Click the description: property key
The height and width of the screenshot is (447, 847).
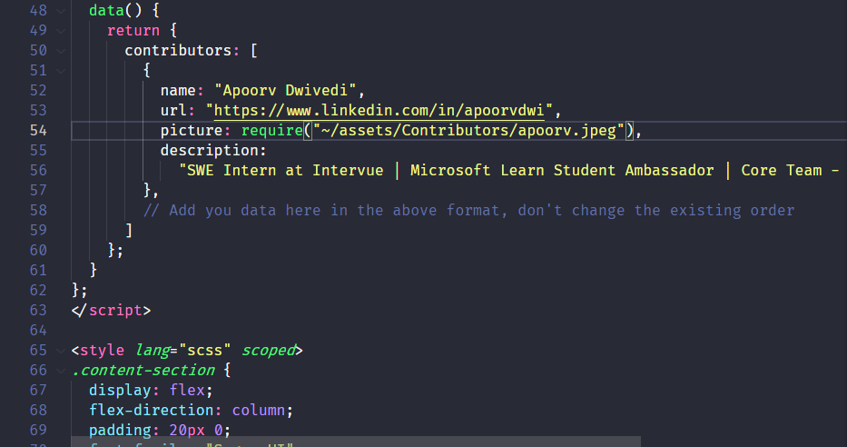[x=213, y=150]
